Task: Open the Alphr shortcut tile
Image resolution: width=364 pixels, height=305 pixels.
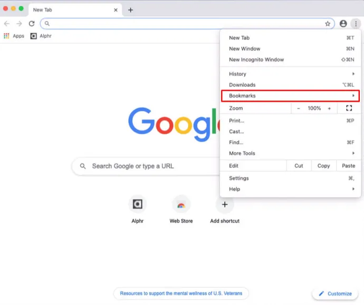Action: [138, 210]
